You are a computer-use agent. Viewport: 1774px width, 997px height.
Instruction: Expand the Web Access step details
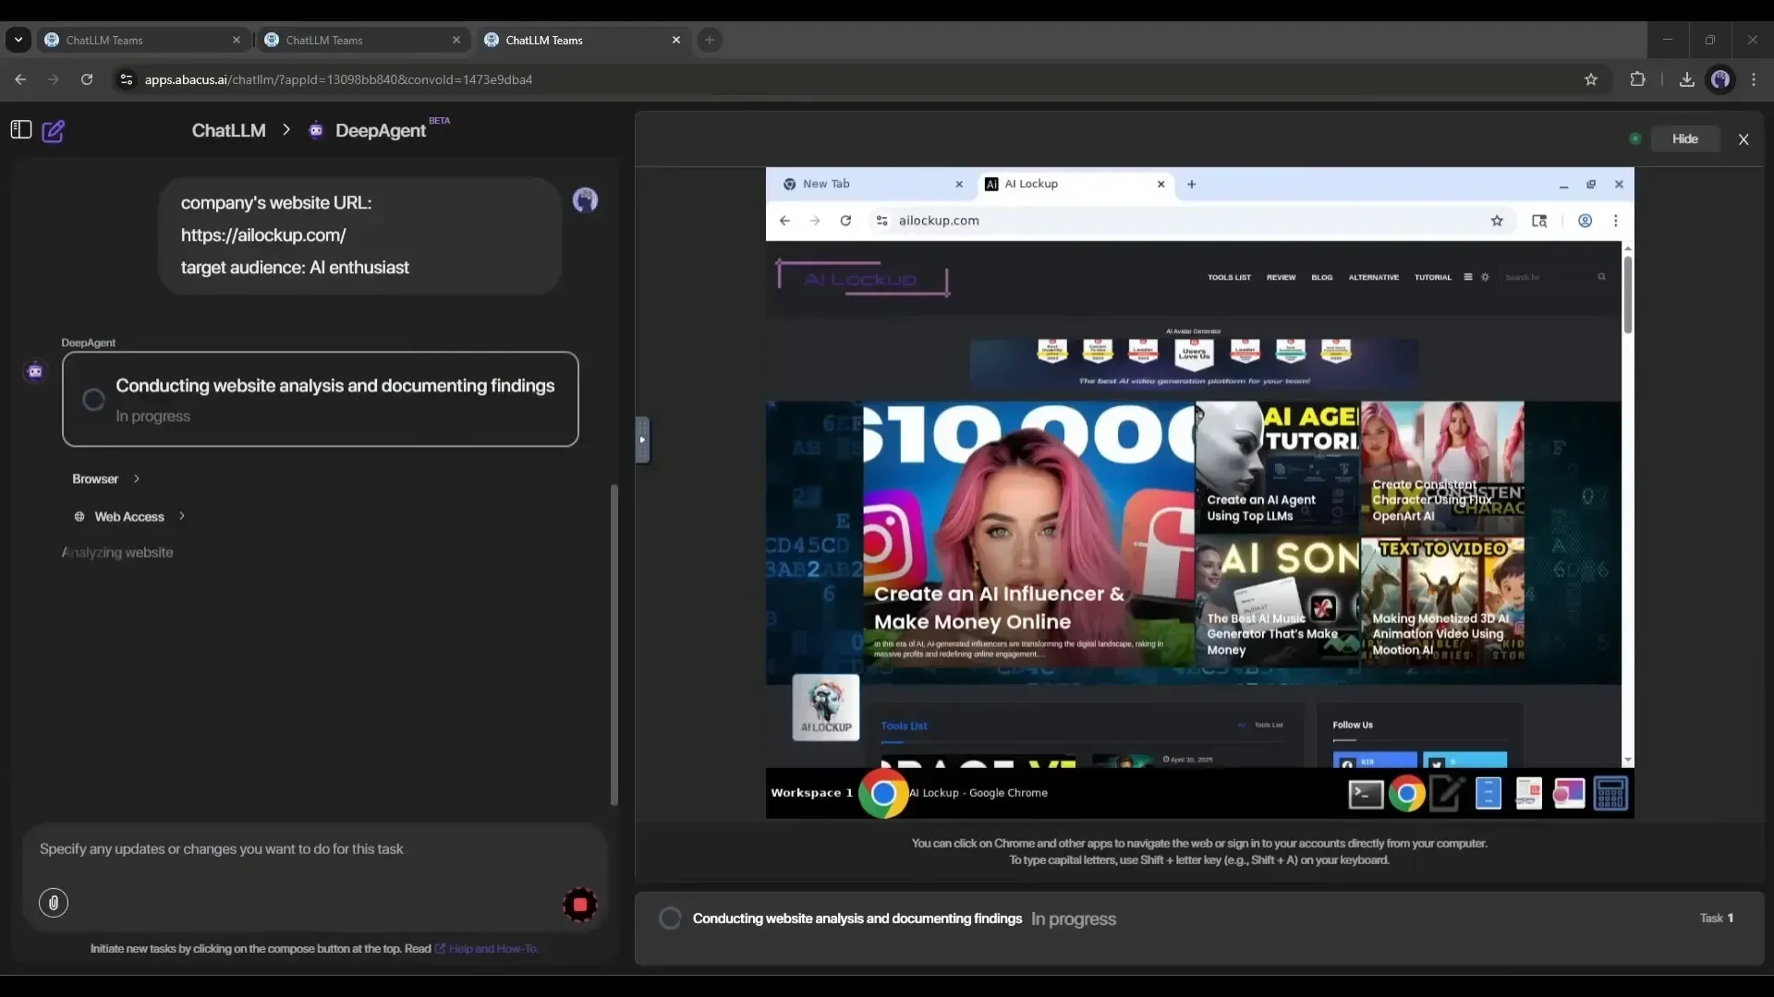[130, 516]
